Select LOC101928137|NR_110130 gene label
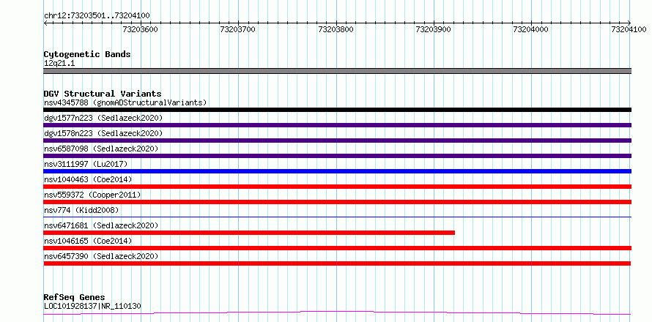The image size is (652, 322). (92, 306)
